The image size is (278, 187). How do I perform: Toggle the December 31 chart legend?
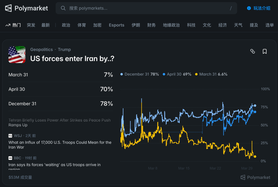pos(140,74)
